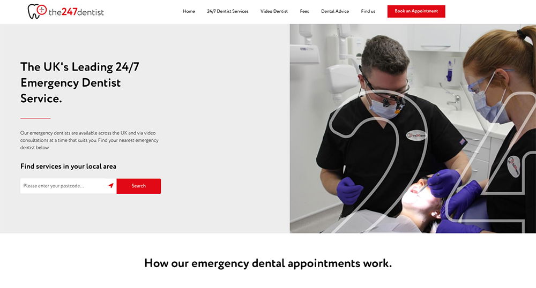The width and height of the screenshot is (536, 288).
Task: Click the Book an Appointment button
Action: click(416, 11)
